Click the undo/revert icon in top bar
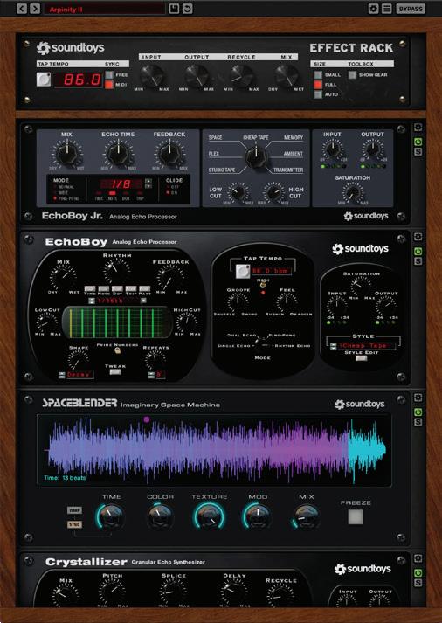442x623 pixels. click(188, 9)
